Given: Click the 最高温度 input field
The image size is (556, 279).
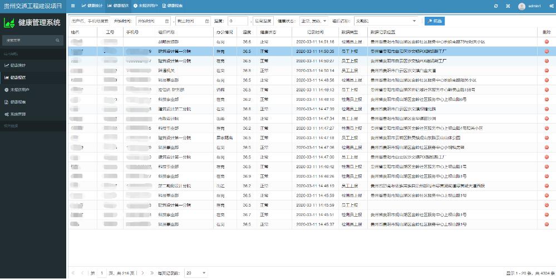Looking at the screenshot, I should [x=263, y=21].
